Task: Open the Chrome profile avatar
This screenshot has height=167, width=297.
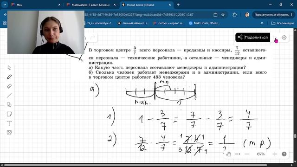Action: point(247,14)
